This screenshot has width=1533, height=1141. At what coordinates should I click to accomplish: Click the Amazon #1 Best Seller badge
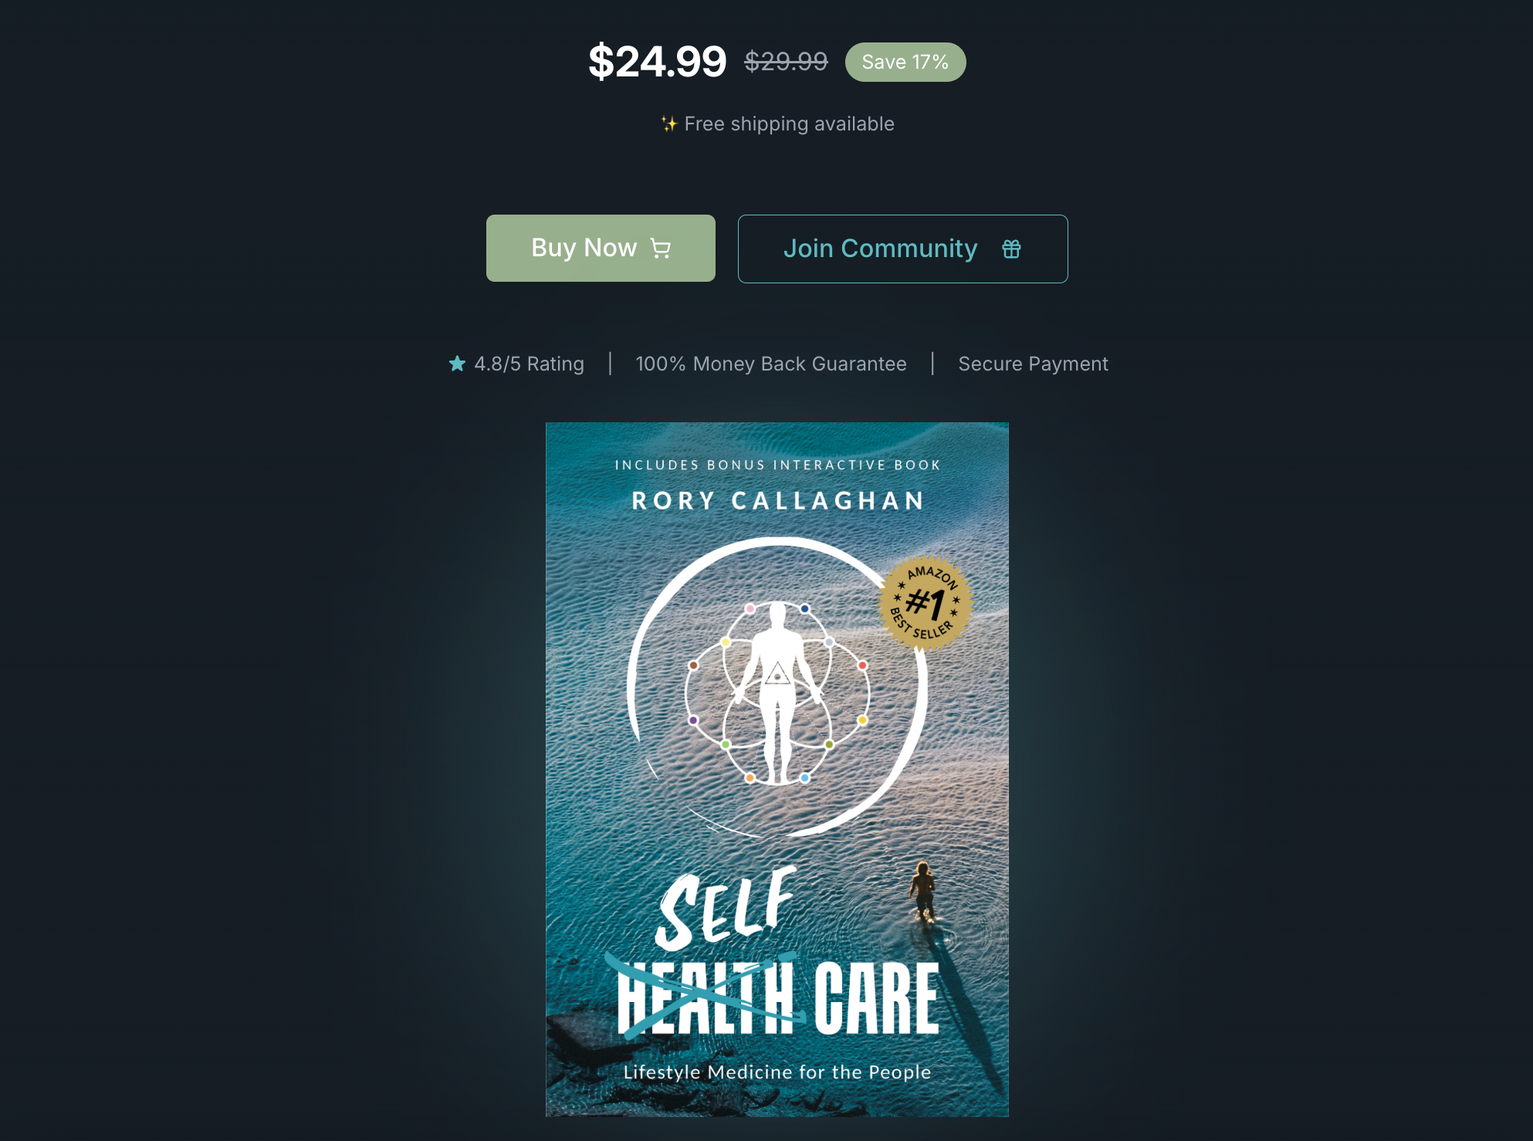[x=926, y=603]
